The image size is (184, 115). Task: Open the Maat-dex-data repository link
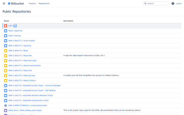[30, 60]
